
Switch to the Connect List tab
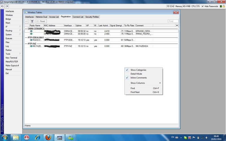[x=78, y=17]
